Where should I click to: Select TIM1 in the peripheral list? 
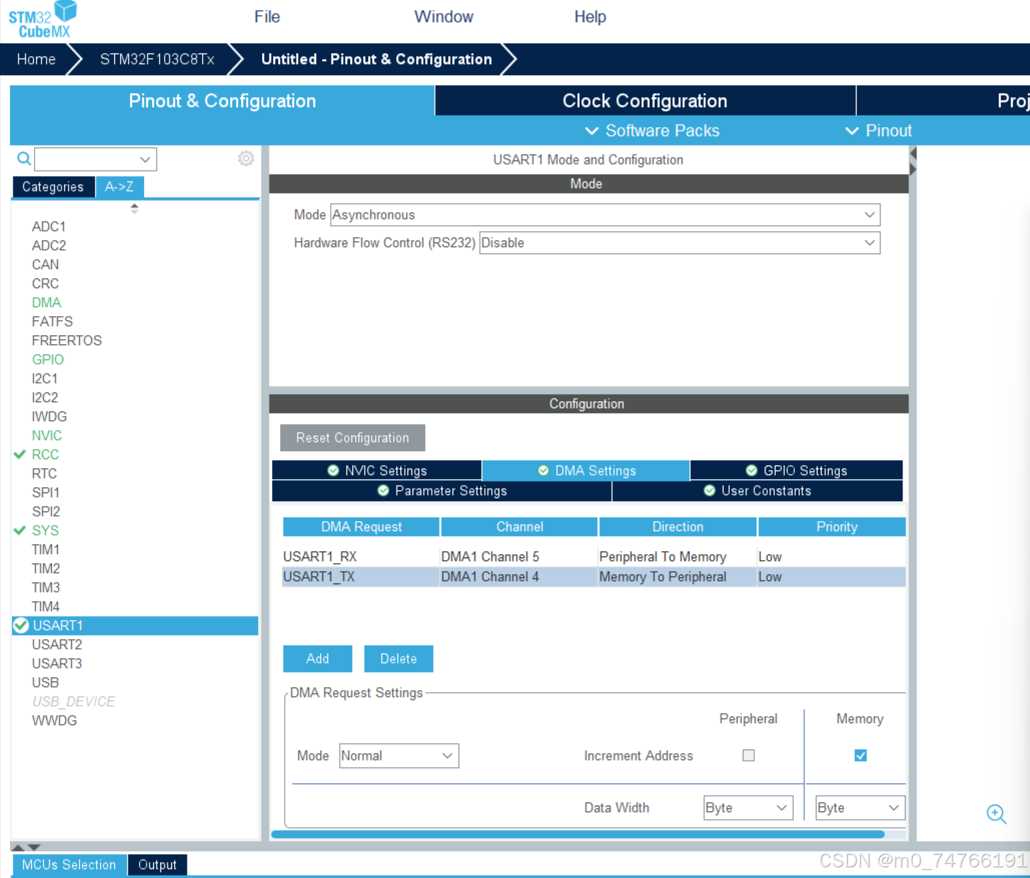pyautogui.click(x=46, y=549)
